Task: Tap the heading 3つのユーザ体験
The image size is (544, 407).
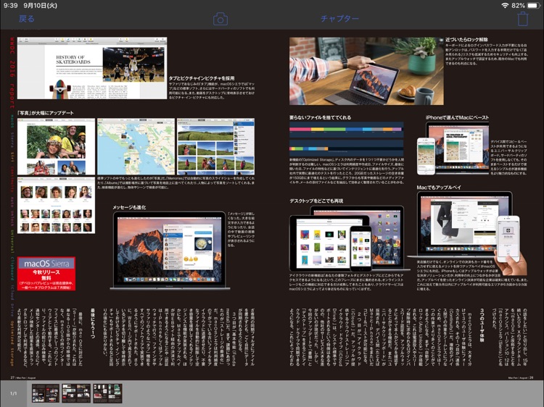Action: click(482, 325)
